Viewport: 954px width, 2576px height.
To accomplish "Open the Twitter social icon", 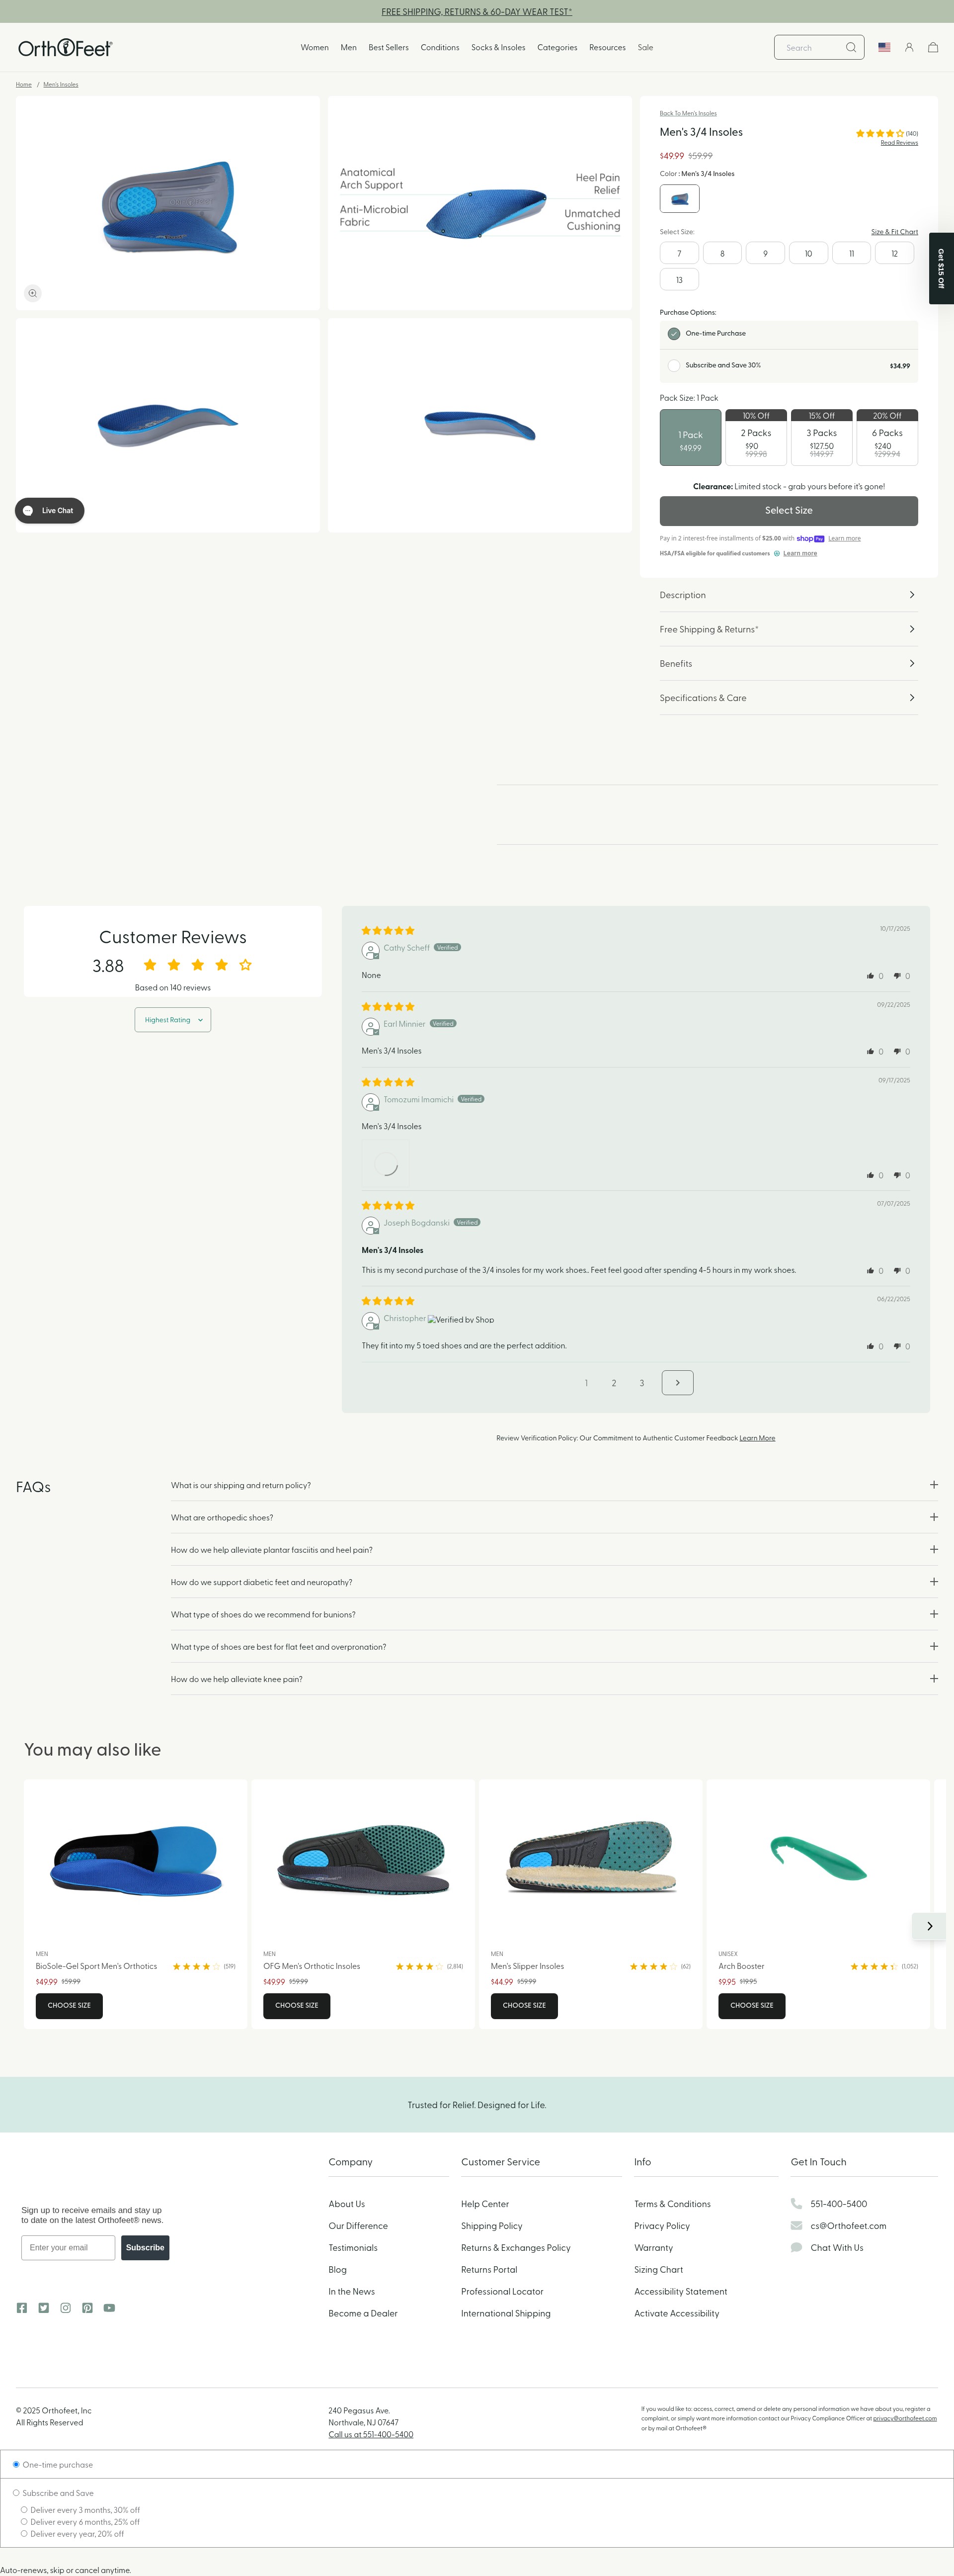I will [x=44, y=2308].
